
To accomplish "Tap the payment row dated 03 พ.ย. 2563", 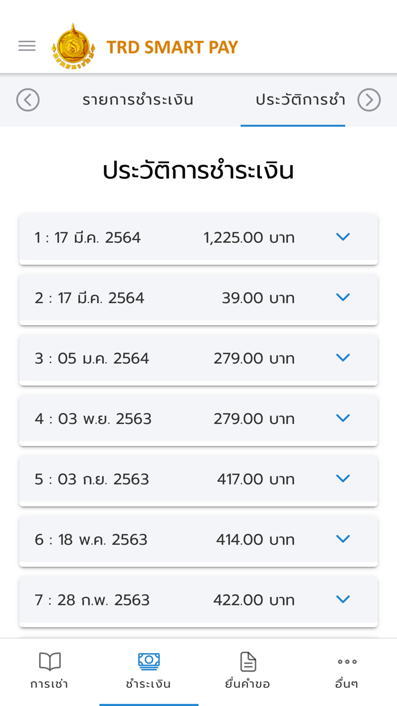I will pyautogui.click(x=198, y=419).
